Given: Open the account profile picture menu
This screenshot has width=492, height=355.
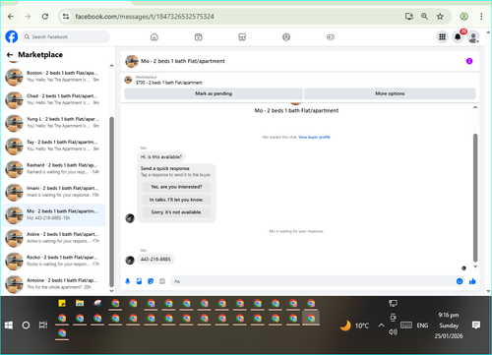Looking at the screenshot, I should (x=473, y=37).
